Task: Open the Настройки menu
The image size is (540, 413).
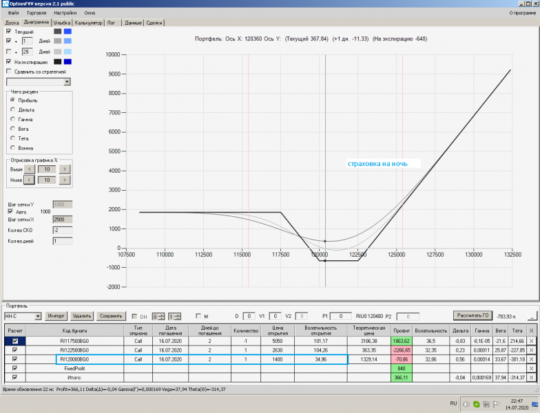Action: click(x=65, y=12)
